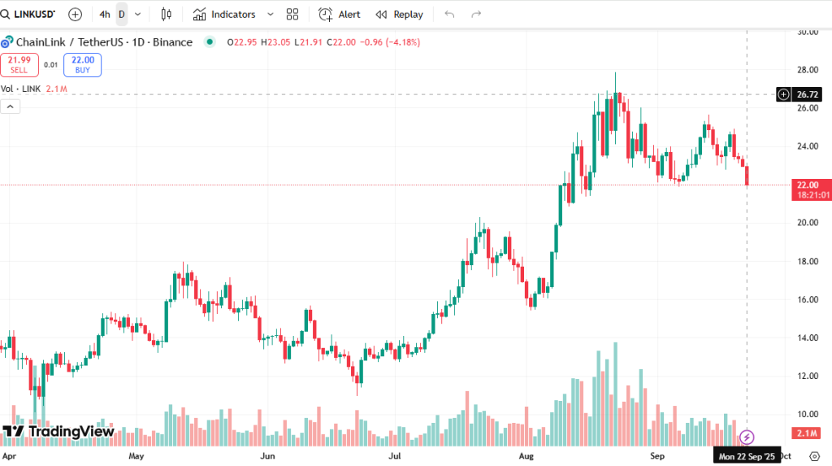
Task: Click the add symbol plus icon
Action: point(75,14)
